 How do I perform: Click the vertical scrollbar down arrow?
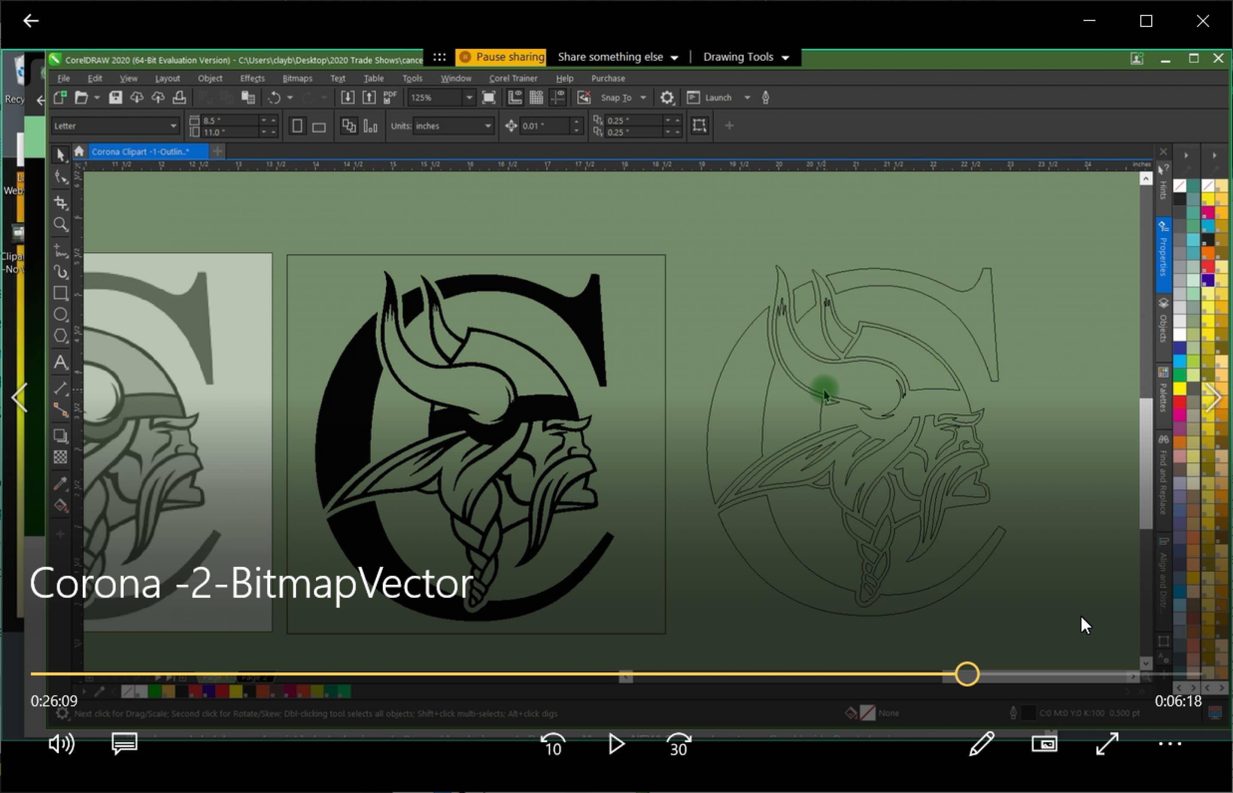coord(1145,663)
